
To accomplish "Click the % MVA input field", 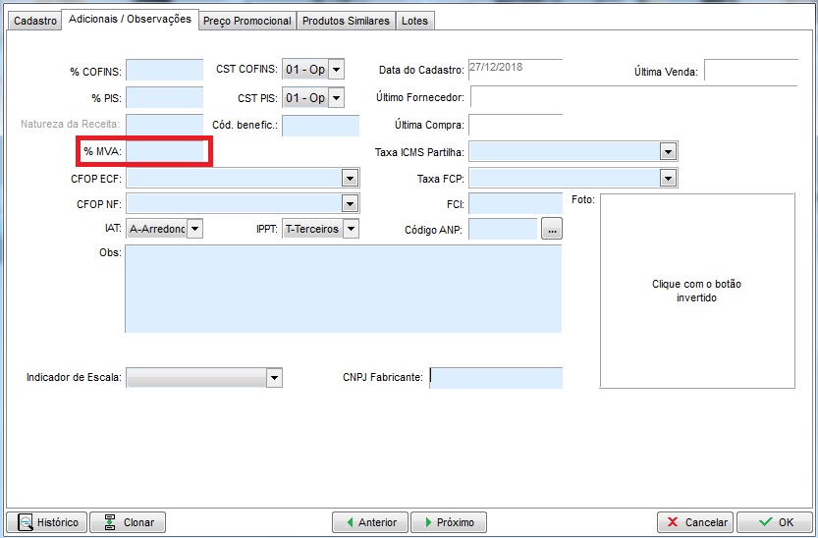I will (x=164, y=152).
